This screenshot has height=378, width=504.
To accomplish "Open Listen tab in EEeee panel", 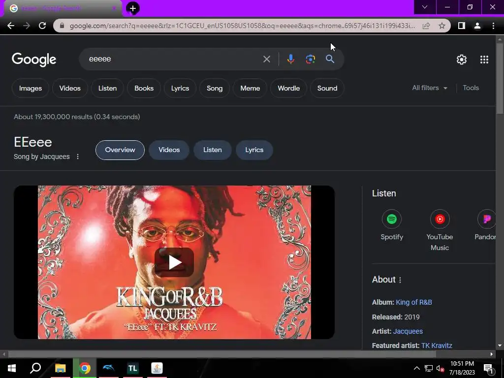I will (x=213, y=150).
